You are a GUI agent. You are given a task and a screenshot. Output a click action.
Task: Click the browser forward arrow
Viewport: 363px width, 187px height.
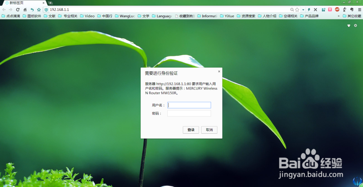(x=11, y=10)
